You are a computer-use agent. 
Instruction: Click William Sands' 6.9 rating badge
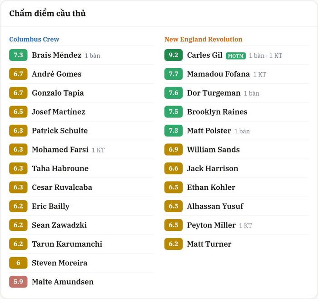coord(174,149)
